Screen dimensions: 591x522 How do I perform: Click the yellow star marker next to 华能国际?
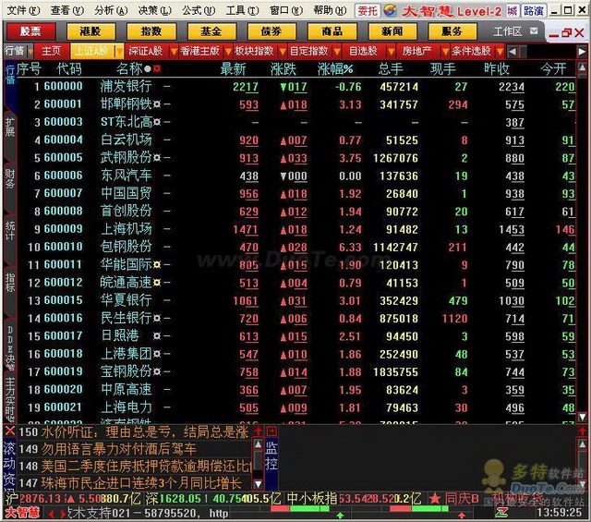pyautogui.click(x=157, y=265)
